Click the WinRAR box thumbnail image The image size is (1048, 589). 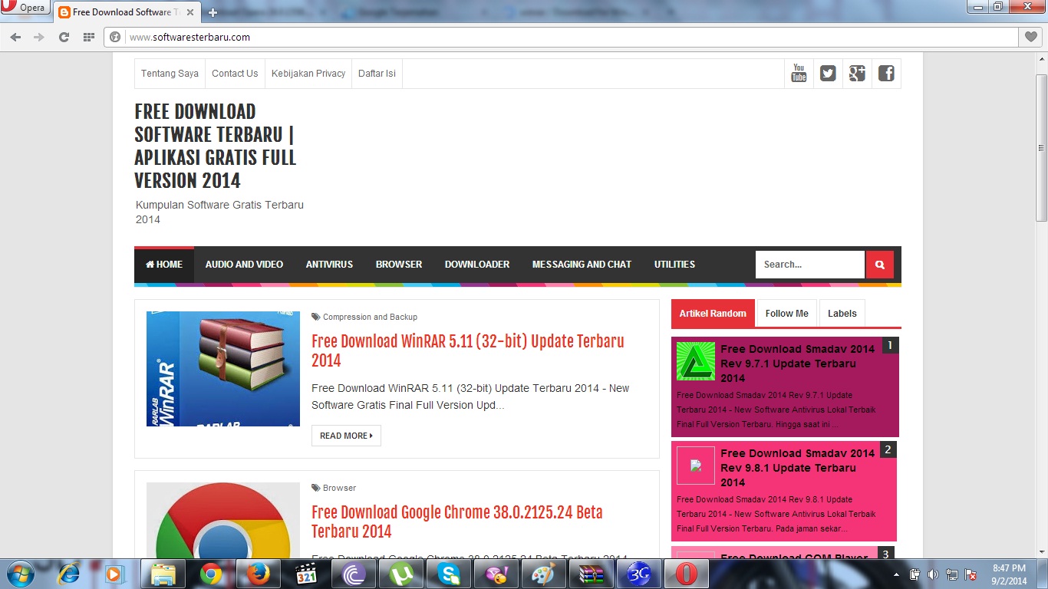pos(223,369)
